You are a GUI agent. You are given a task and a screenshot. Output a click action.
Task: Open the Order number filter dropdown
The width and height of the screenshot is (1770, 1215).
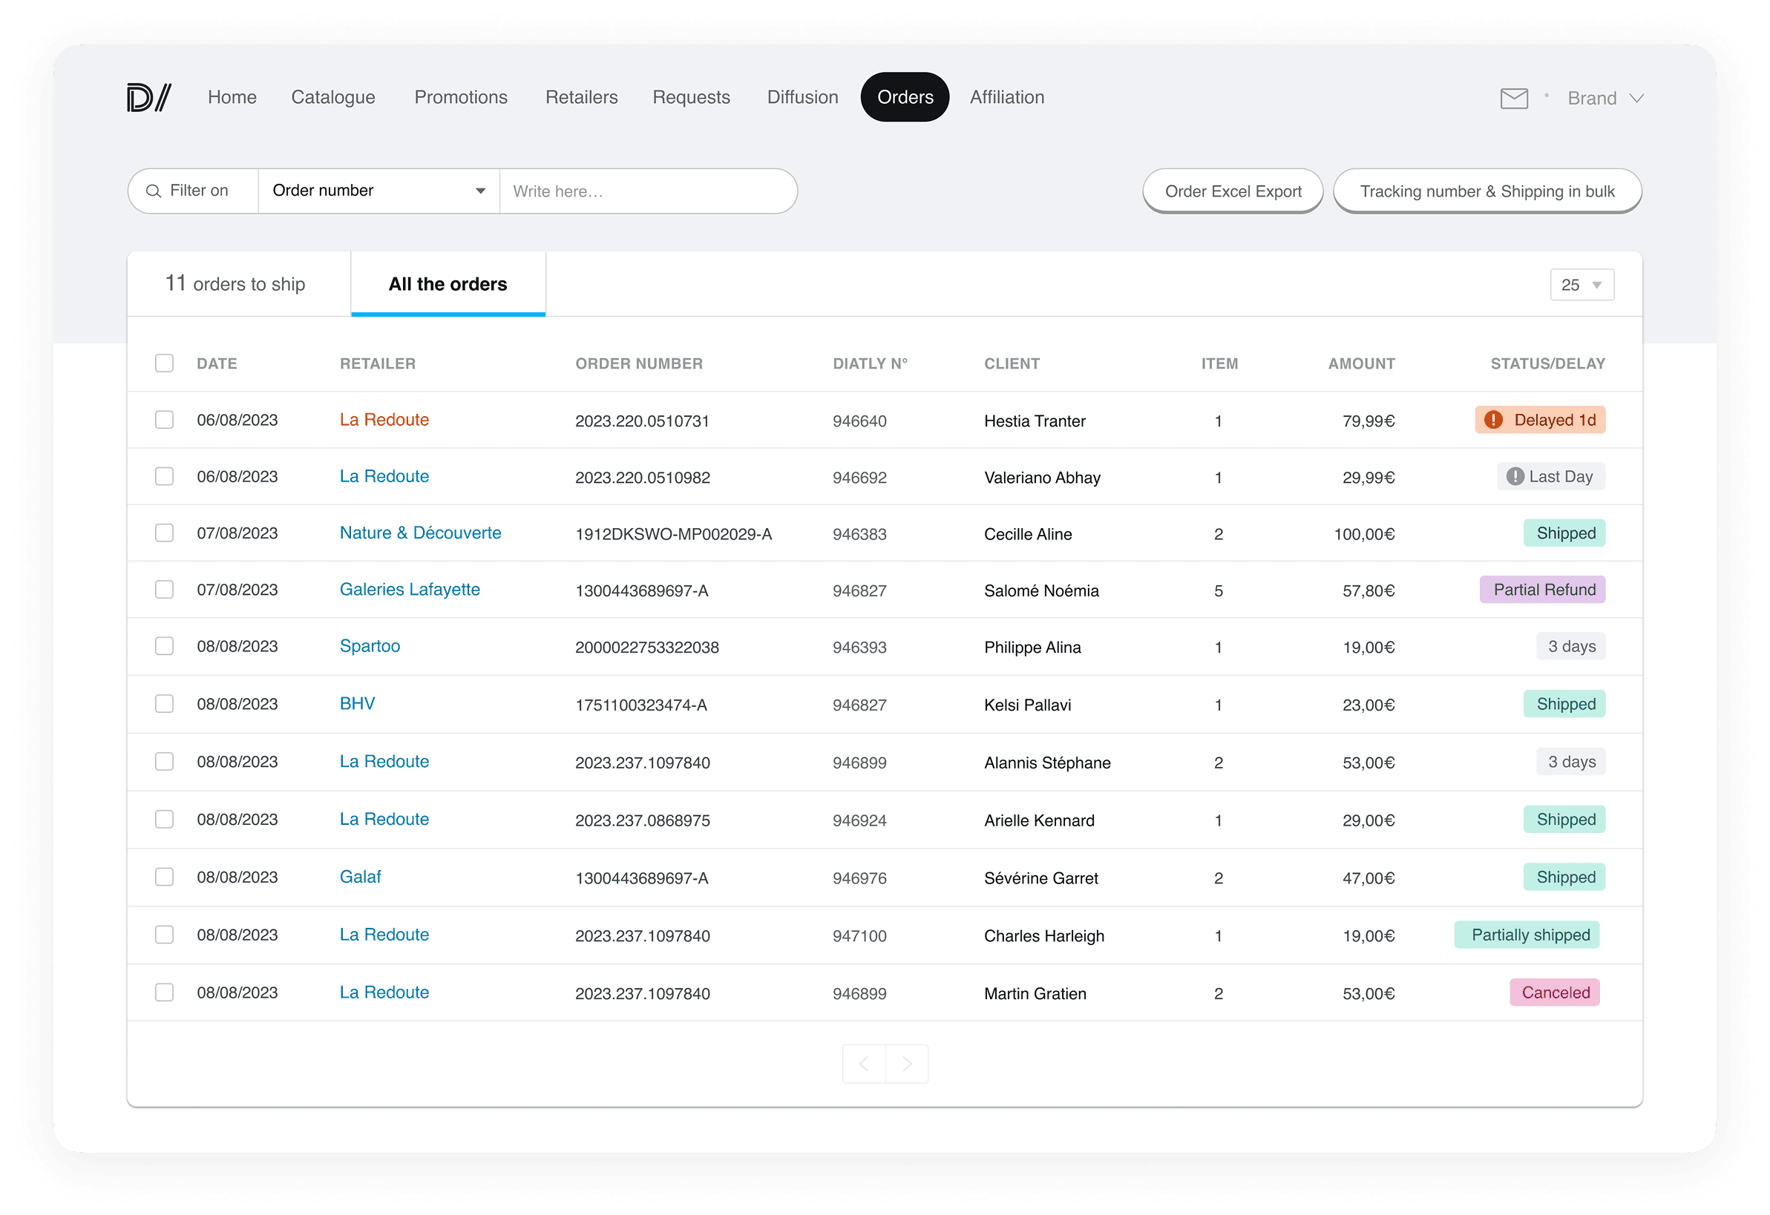click(378, 191)
